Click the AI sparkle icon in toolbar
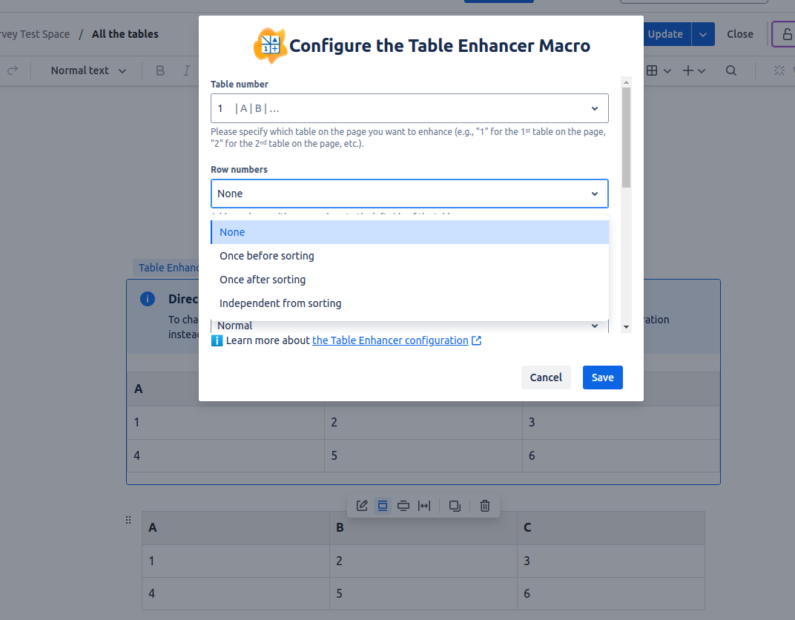This screenshot has width=795, height=620. pyautogui.click(x=779, y=70)
